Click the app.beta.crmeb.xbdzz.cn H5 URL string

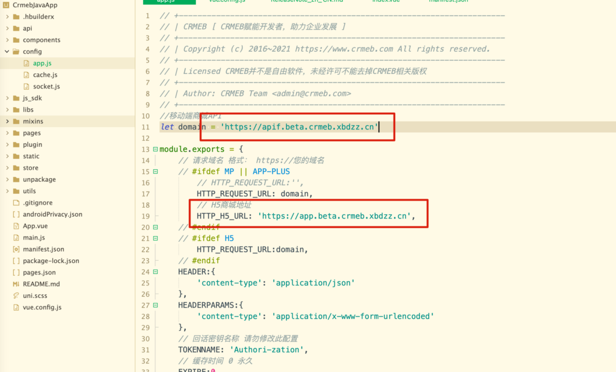334,216
